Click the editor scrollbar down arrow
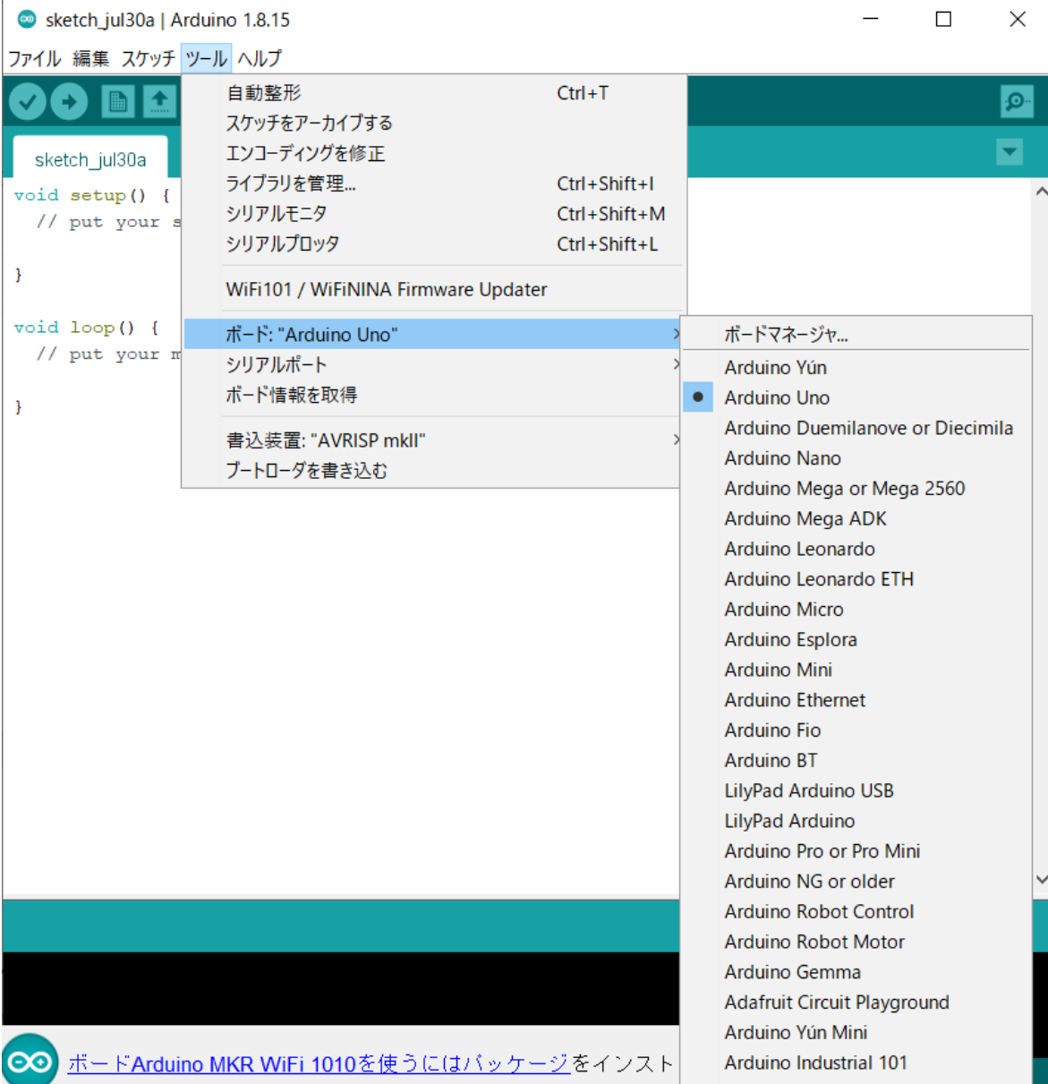Screen dimensions: 1048x1084 coord(1040,880)
